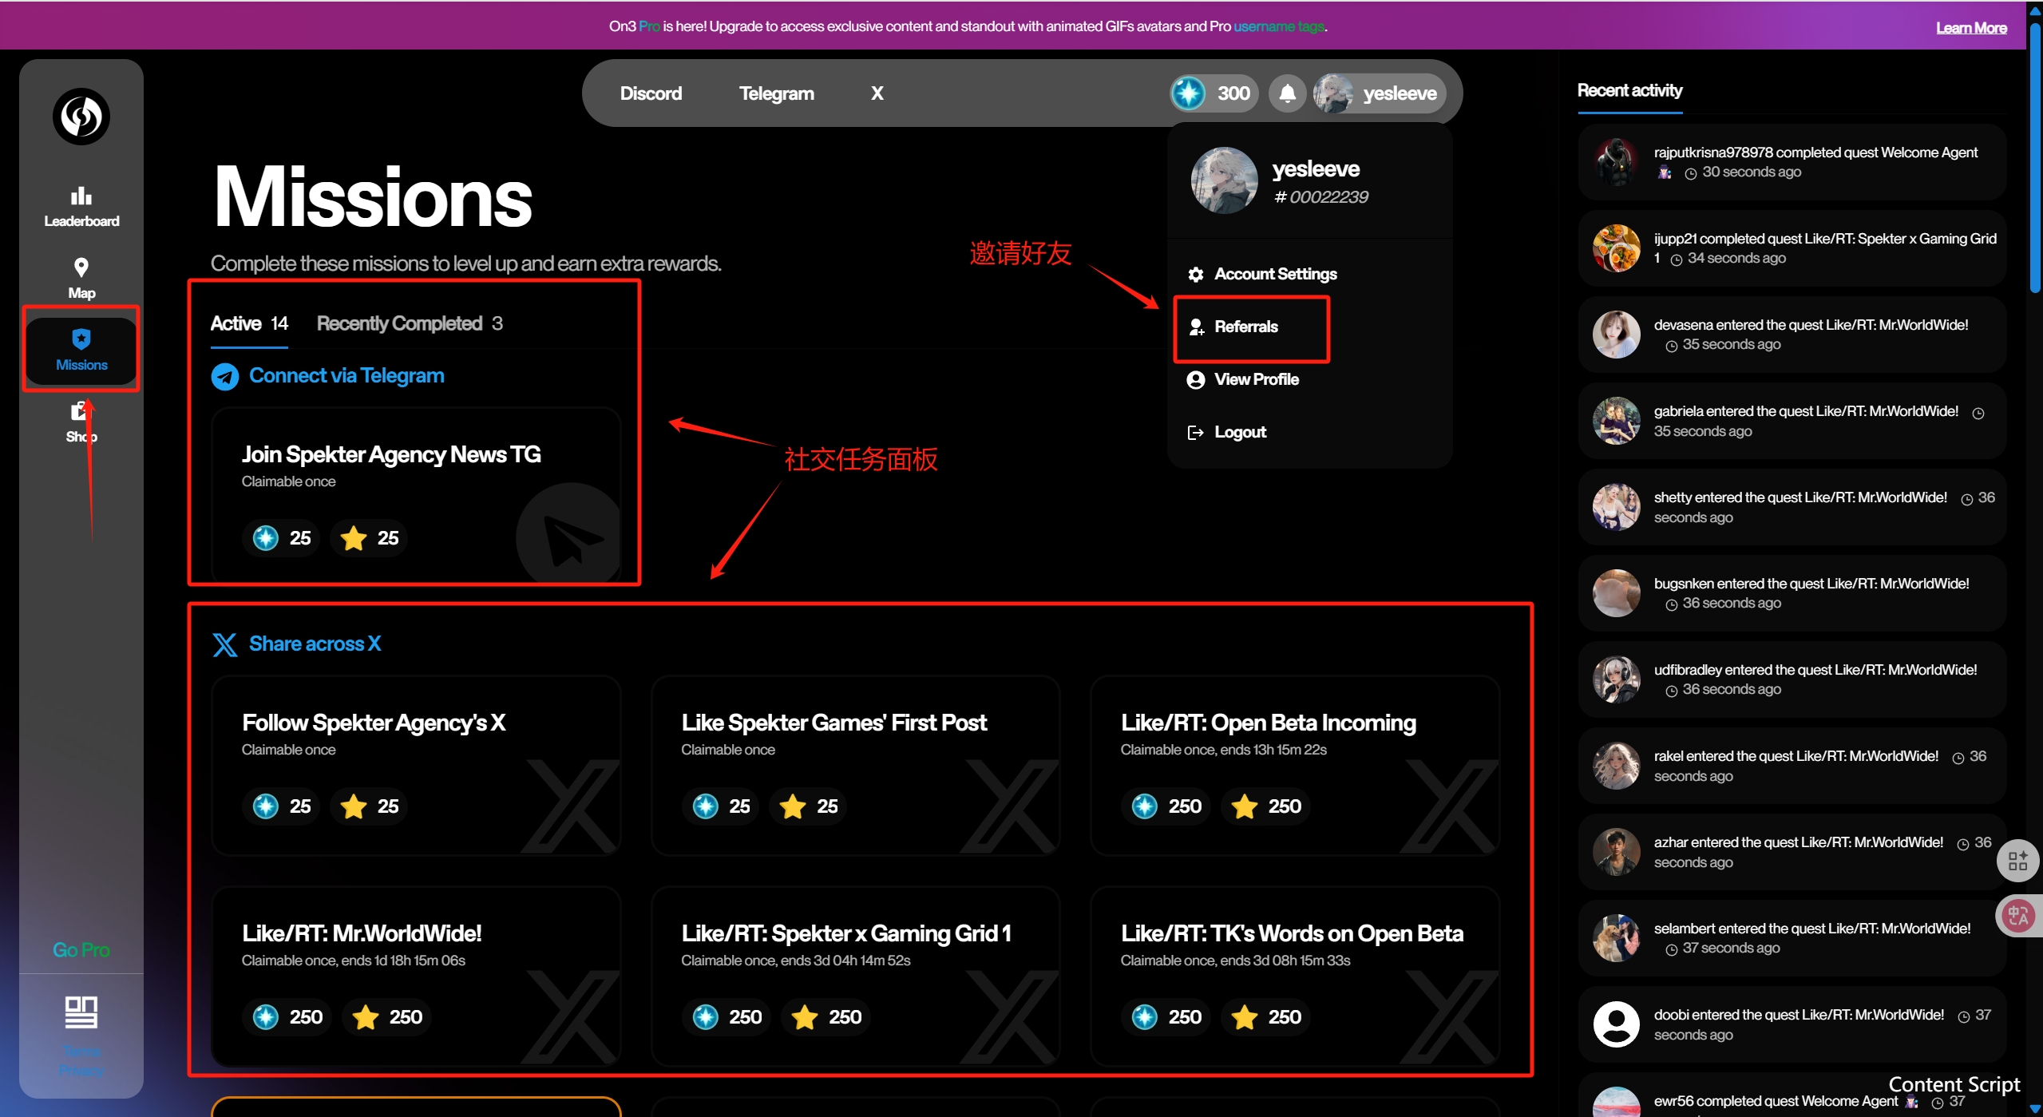The height and width of the screenshot is (1117, 2043).
Task: Open the Join Spekter Agency News TG mission
Action: [416, 495]
